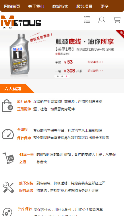Select the second carousel dot
The width and height of the screenshot is (124, 216).
tap(62, 76)
